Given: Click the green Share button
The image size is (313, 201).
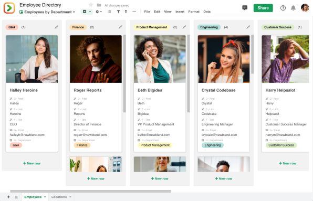Looking at the screenshot, I should click(263, 8).
